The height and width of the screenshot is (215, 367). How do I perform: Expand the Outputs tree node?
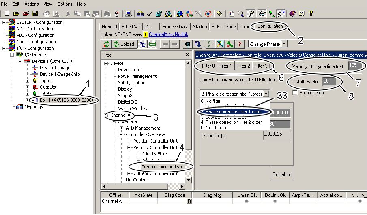(28, 87)
